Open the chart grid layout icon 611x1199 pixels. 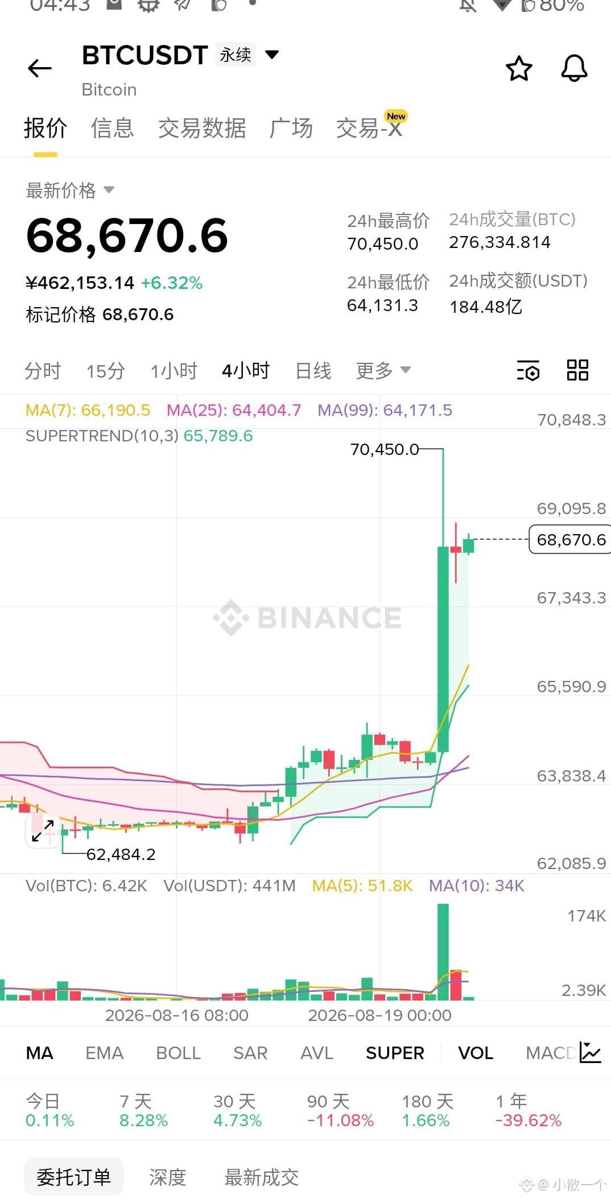577,370
